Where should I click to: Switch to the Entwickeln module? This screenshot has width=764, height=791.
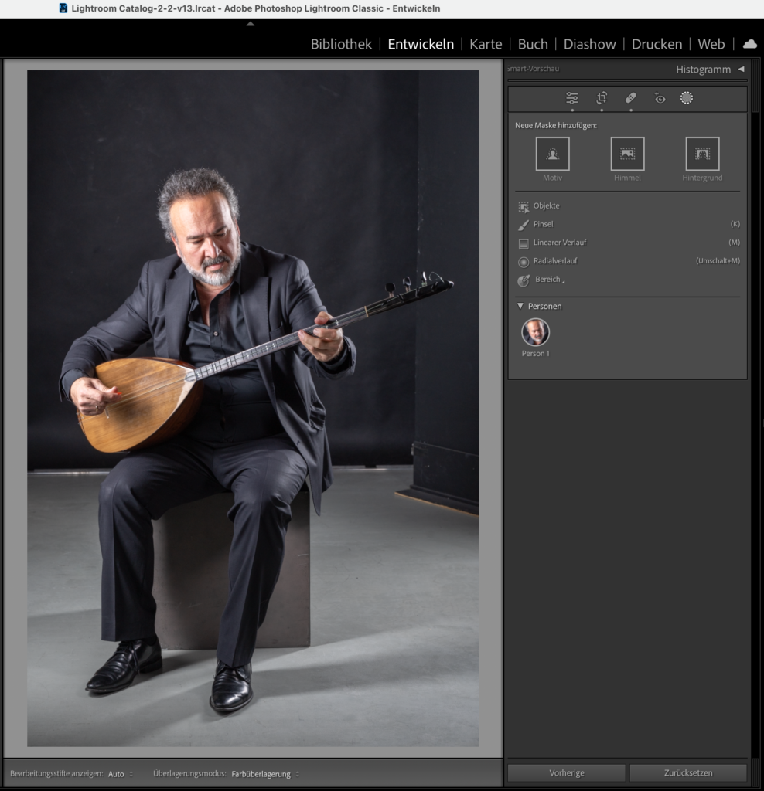(421, 44)
